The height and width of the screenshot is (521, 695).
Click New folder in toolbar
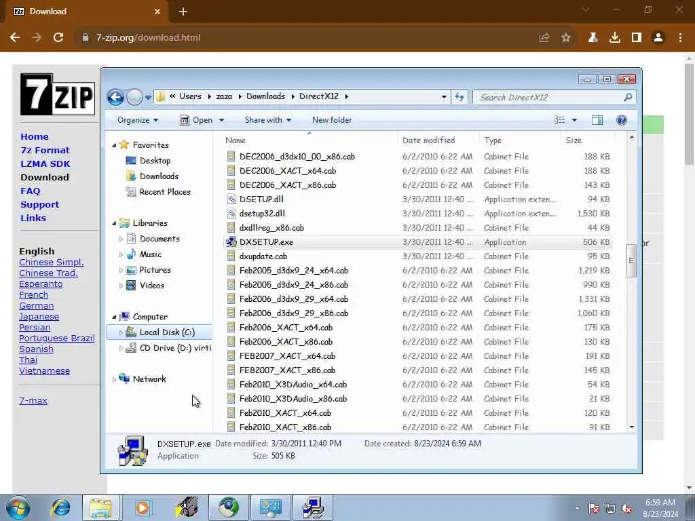click(x=331, y=120)
